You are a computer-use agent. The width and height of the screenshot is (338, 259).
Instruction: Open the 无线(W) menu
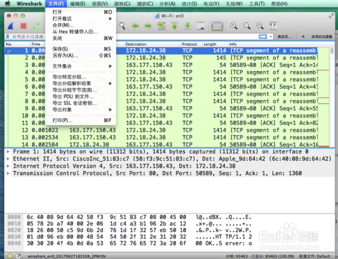pos(234,4)
